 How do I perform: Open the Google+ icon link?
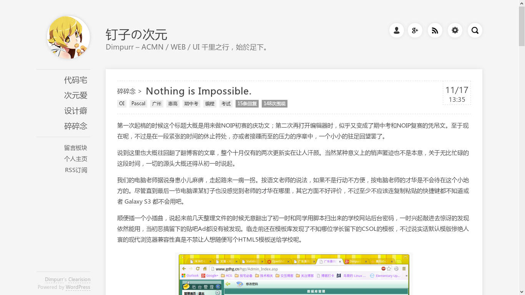point(415,30)
